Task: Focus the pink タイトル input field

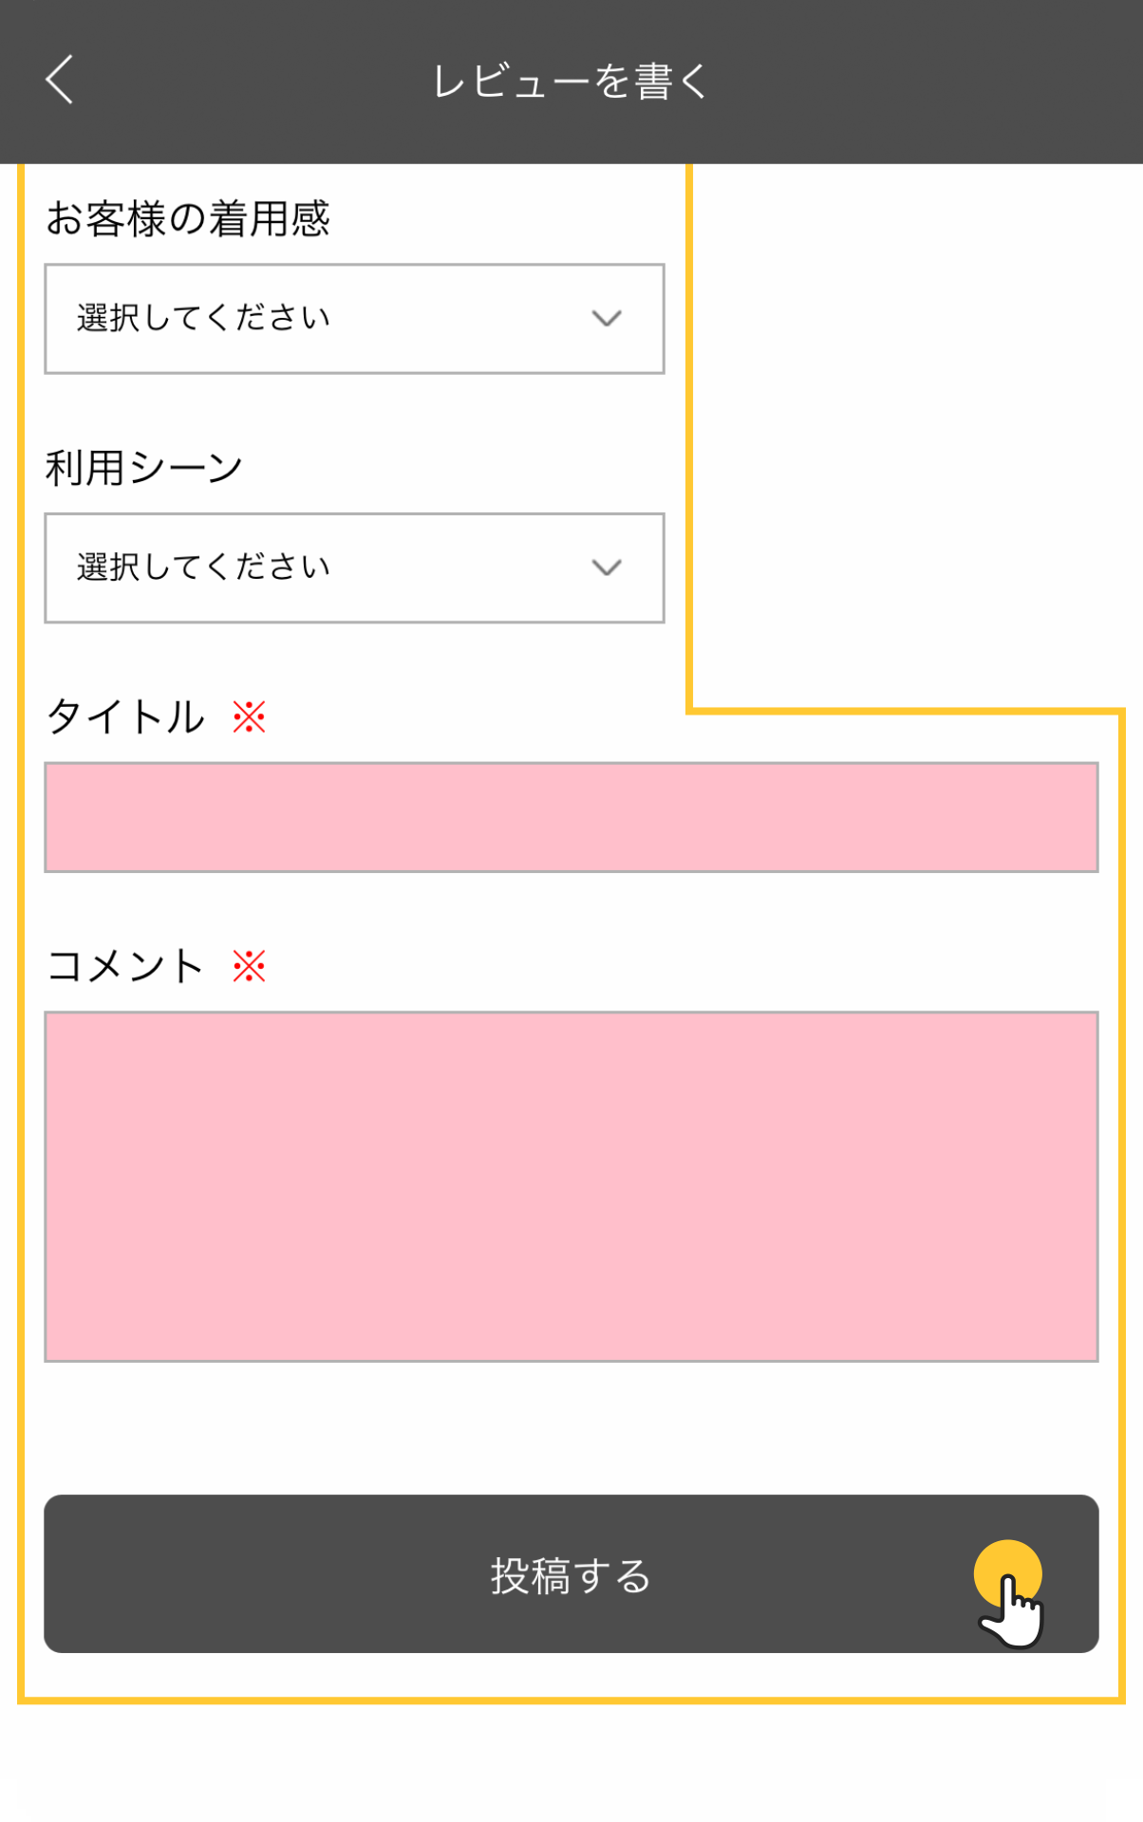Action: 571,817
